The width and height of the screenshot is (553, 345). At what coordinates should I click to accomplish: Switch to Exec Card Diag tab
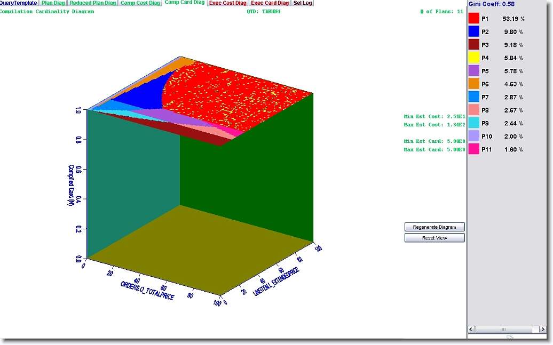tap(270, 3)
